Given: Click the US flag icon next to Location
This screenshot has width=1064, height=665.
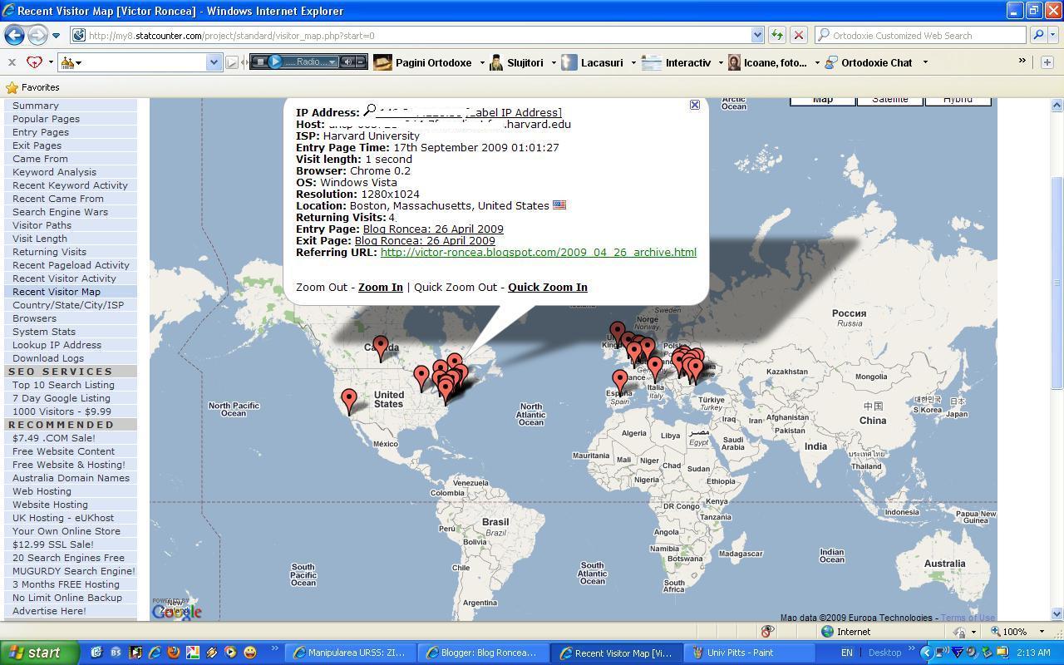Looking at the screenshot, I should [559, 205].
